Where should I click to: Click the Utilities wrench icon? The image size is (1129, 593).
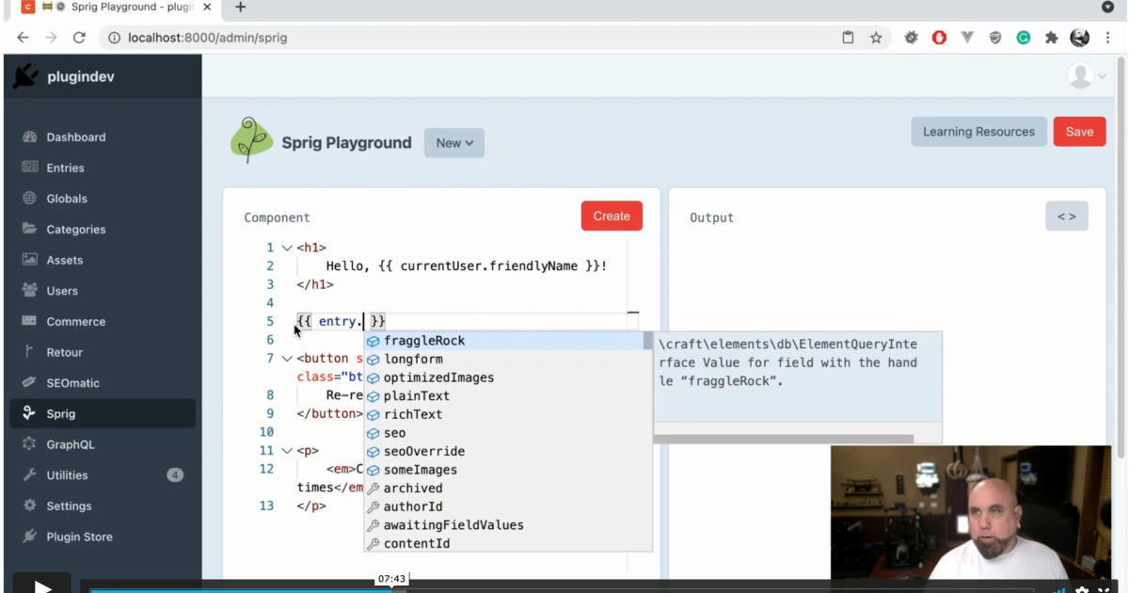[29, 475]
